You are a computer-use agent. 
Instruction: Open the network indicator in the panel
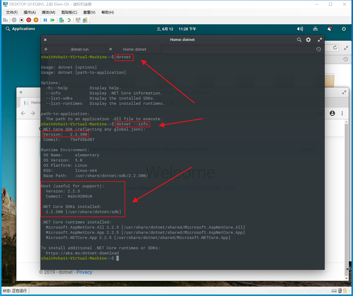(315, 29)
